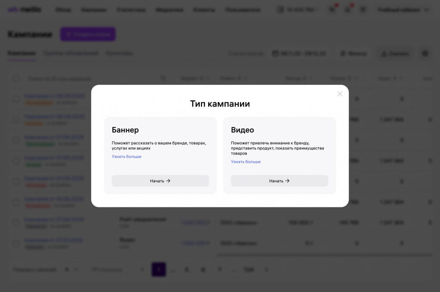The image size is (440, 292).
Task: Click the search magnifier icon in table
Action: [163, 79]
